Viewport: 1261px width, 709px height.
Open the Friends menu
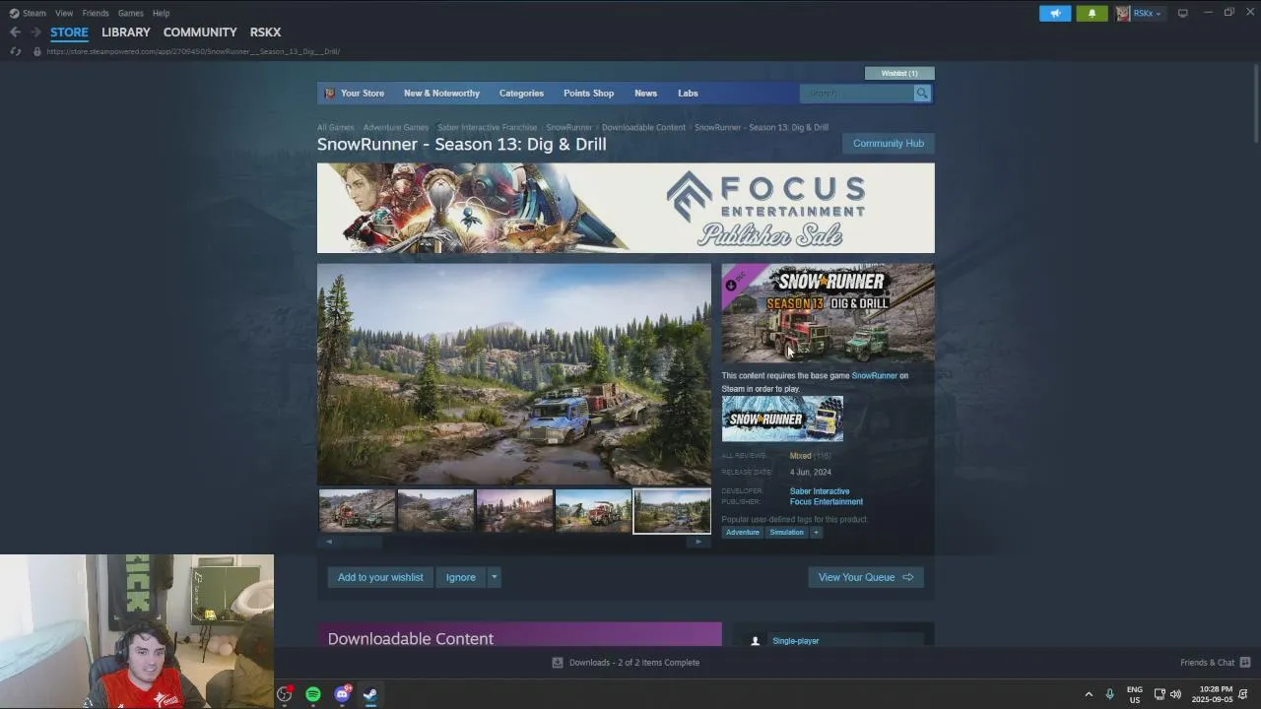click(96, 13)
